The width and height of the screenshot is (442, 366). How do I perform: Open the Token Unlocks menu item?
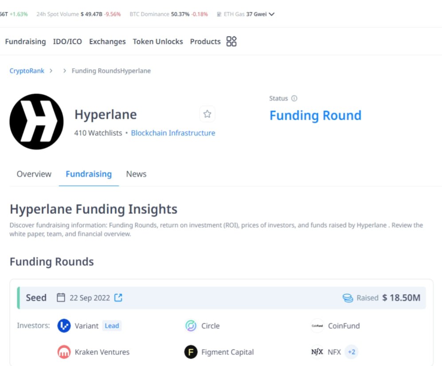[x=158, y=42]
